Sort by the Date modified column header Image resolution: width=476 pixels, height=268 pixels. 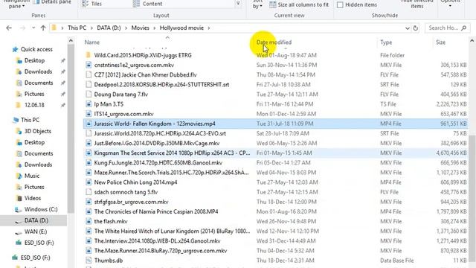click(274, 42)
